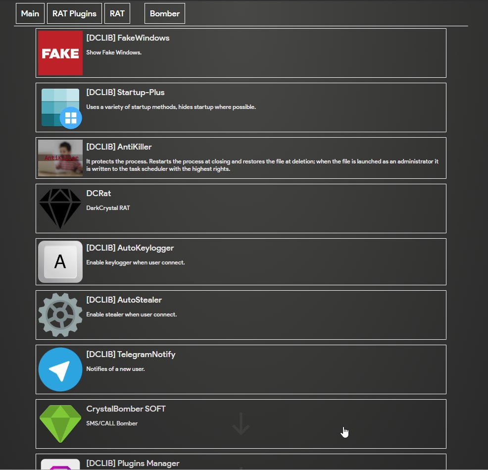Viewport: 488px width, 470px height.
Task: Click the green gem CrystalBomber icon
Action: click(x=60, y=424)
